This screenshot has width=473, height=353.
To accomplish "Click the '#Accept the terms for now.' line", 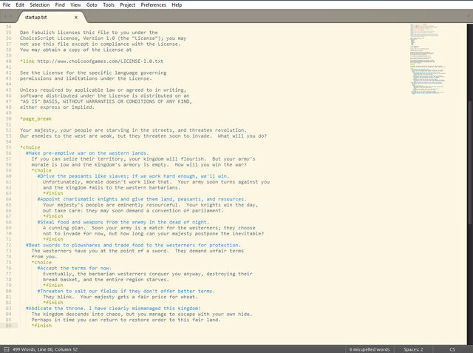I will tap(74, 268).
